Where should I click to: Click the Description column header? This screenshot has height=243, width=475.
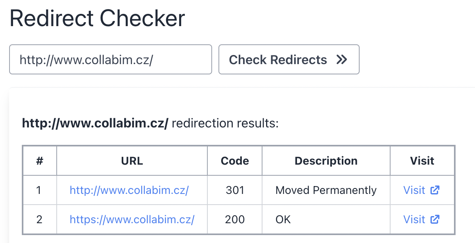point(326,161)
